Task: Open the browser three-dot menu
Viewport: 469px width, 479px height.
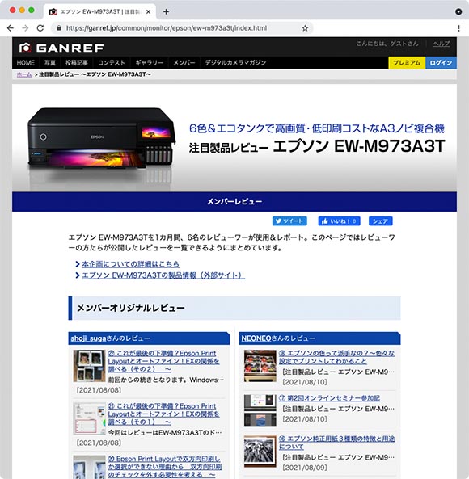Action: pyautogui.click(x=458, y=28)
